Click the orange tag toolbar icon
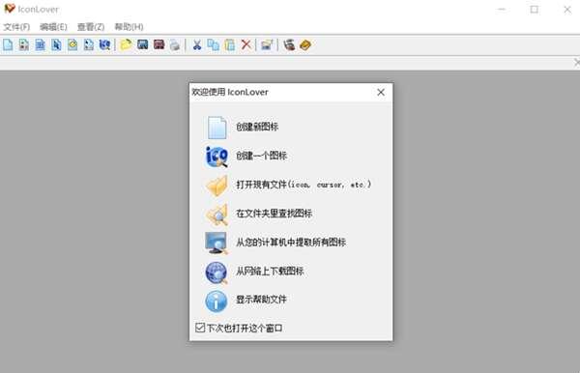Viewport: 580px width, 373px height. (x=305, y=44)
